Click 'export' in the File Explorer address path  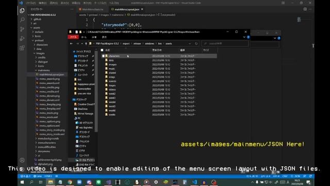click(126, 43)
